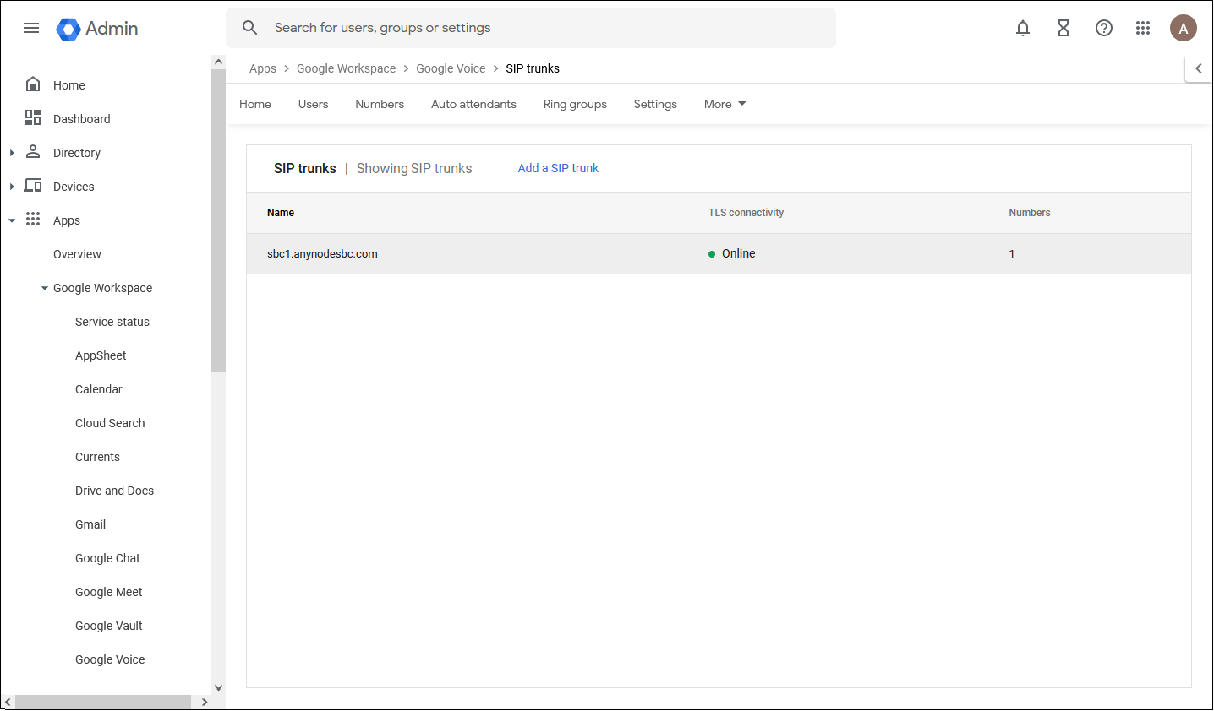Click the green Online status dot
The width and height of the screenshot is (1214, 711).
(x=712, y=254)
